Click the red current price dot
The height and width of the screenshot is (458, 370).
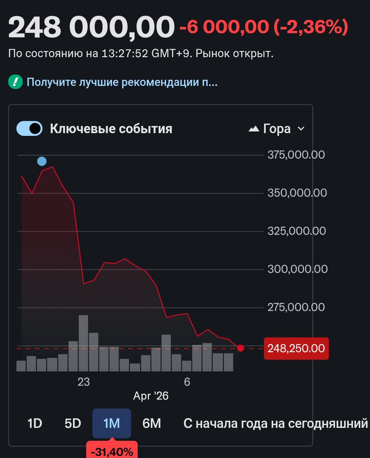pos(241,348)
